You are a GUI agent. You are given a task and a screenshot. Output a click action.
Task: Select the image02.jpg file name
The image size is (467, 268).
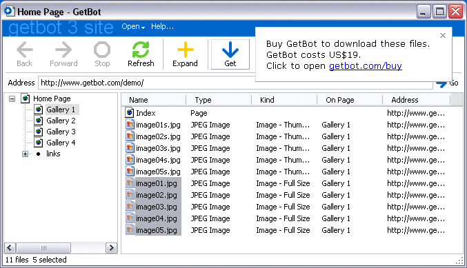(x=157, y=195)
